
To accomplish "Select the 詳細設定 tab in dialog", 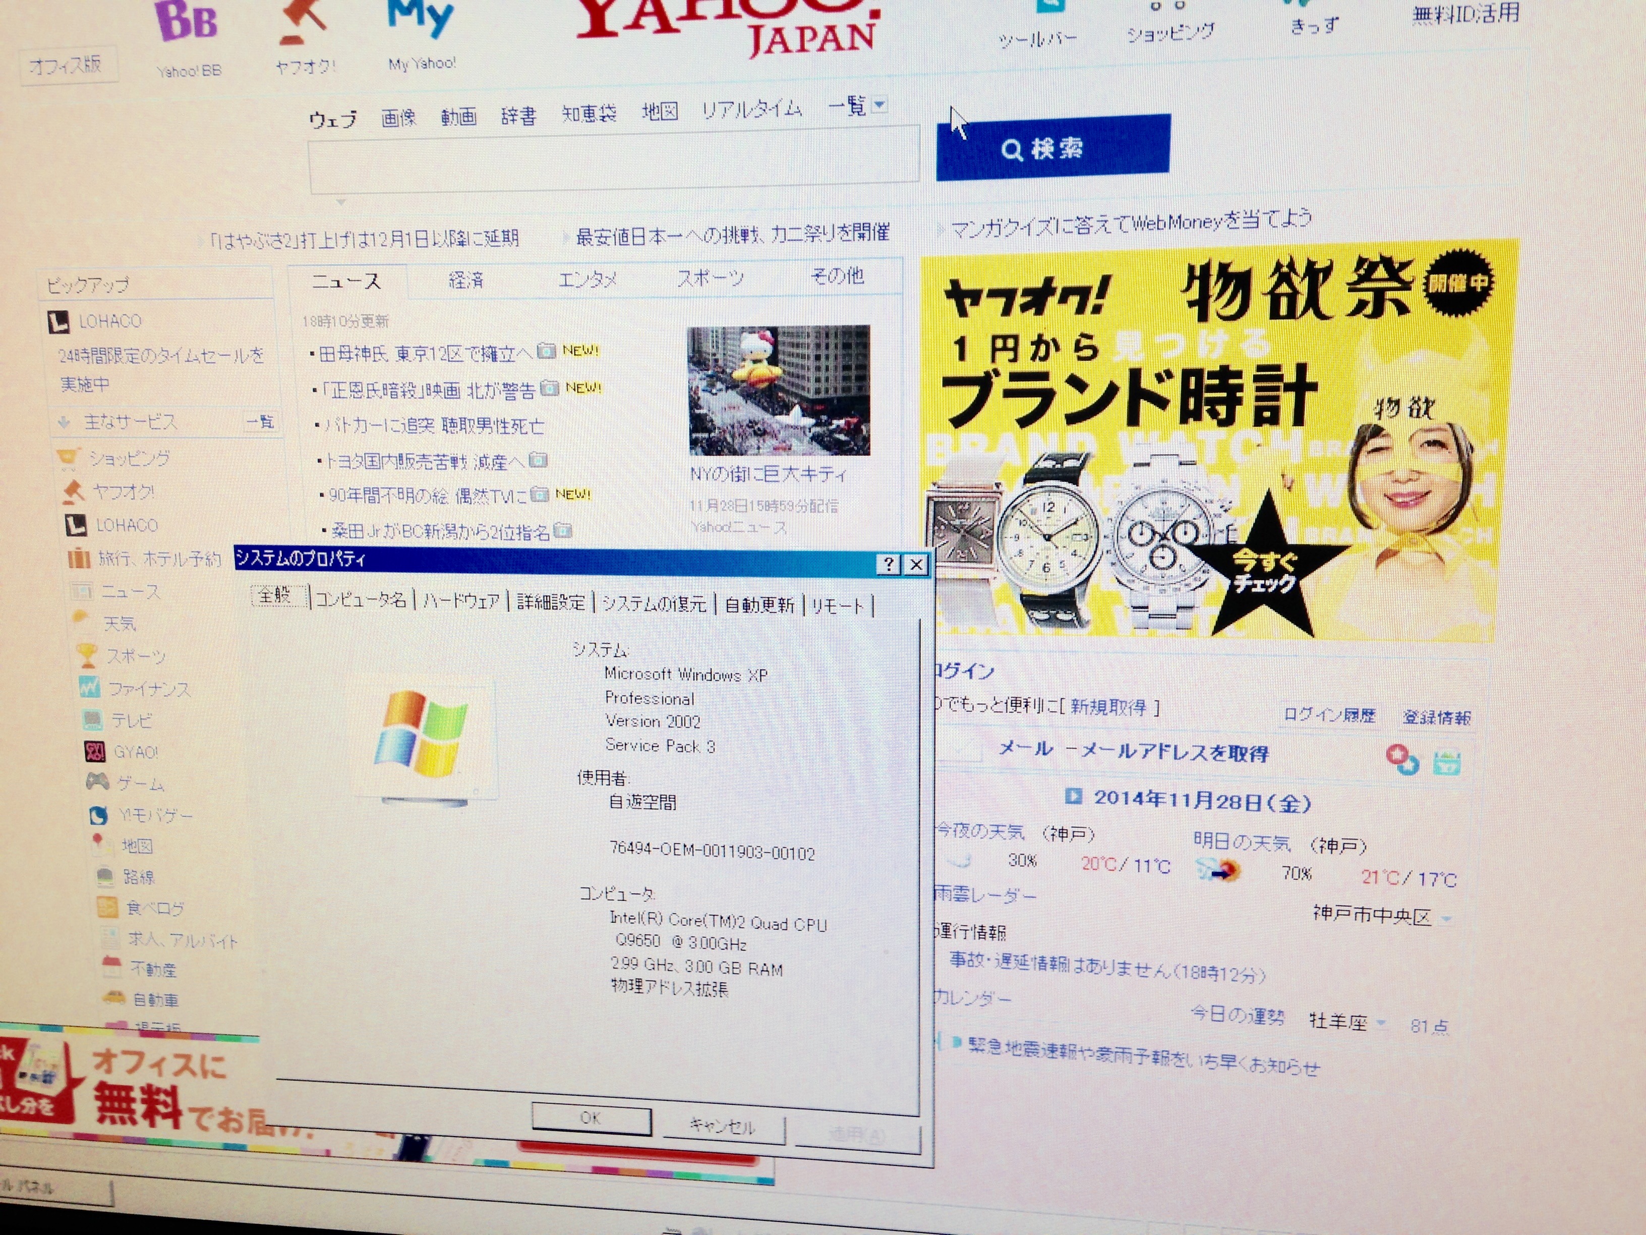I will (x=551, y=601).
